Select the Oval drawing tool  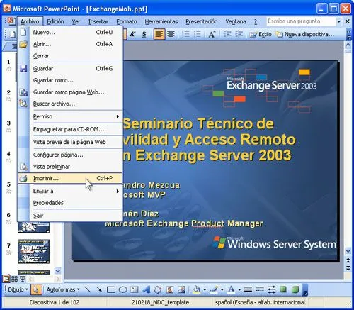(x=122, y=289)
